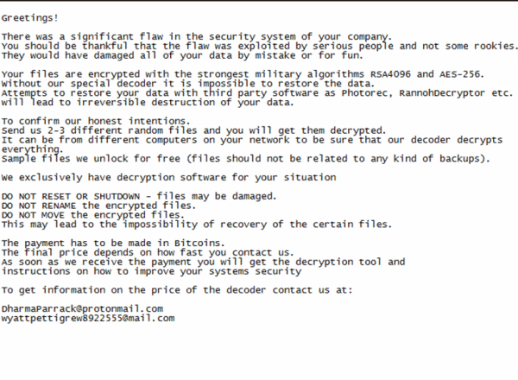
Task: Click the 'DO NOT RENAME' line
Action: point(98,206)
